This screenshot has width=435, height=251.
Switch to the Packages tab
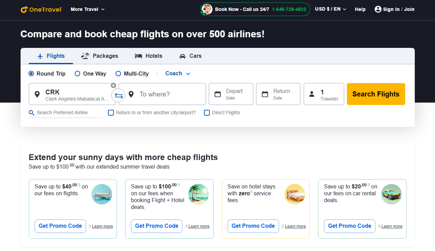click(x=100, y=56)
